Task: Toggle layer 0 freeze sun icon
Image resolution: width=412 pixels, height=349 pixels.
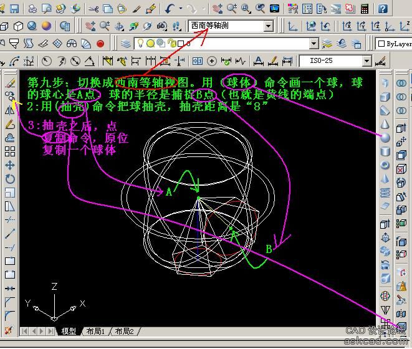Action: point(150,44)
